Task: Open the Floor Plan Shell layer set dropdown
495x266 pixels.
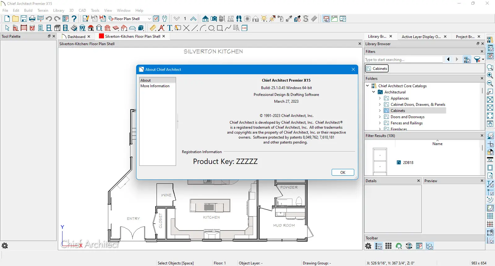Action: 149,19
